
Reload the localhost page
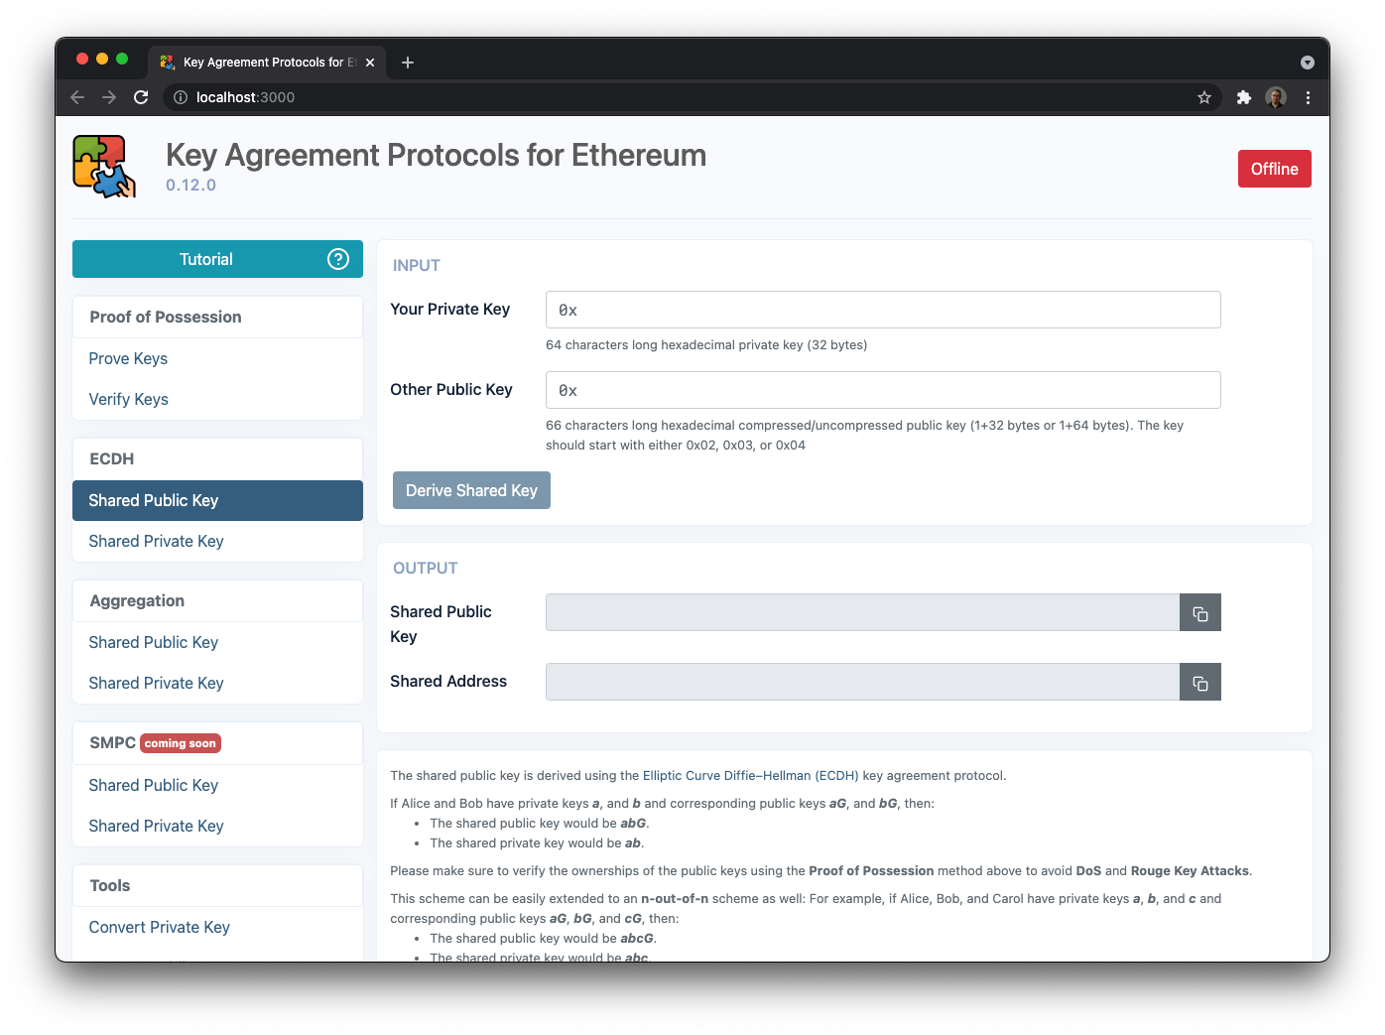141,97
